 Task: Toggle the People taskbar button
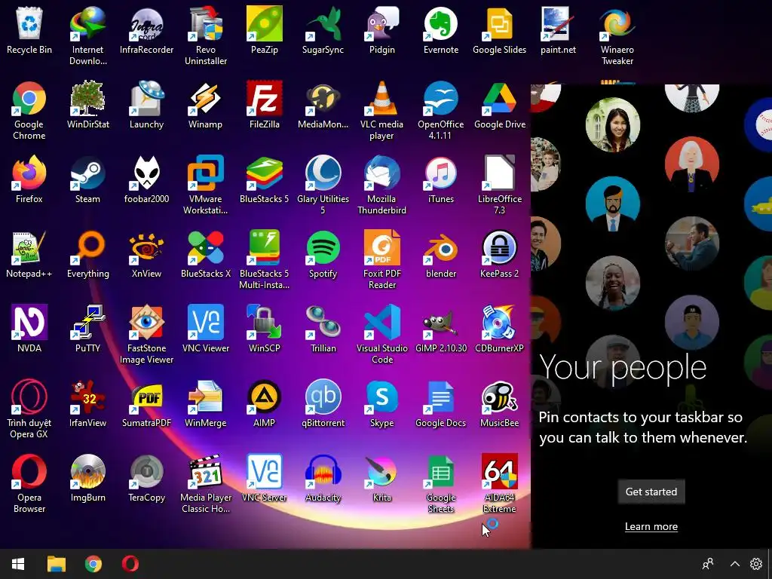pos(708,564)
